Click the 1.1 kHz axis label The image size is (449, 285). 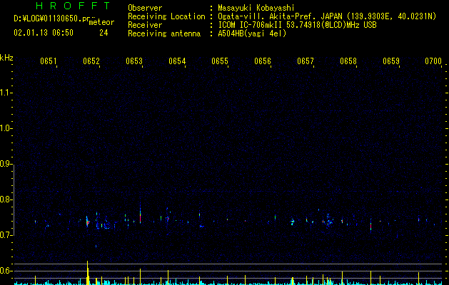tap(6, 93)
